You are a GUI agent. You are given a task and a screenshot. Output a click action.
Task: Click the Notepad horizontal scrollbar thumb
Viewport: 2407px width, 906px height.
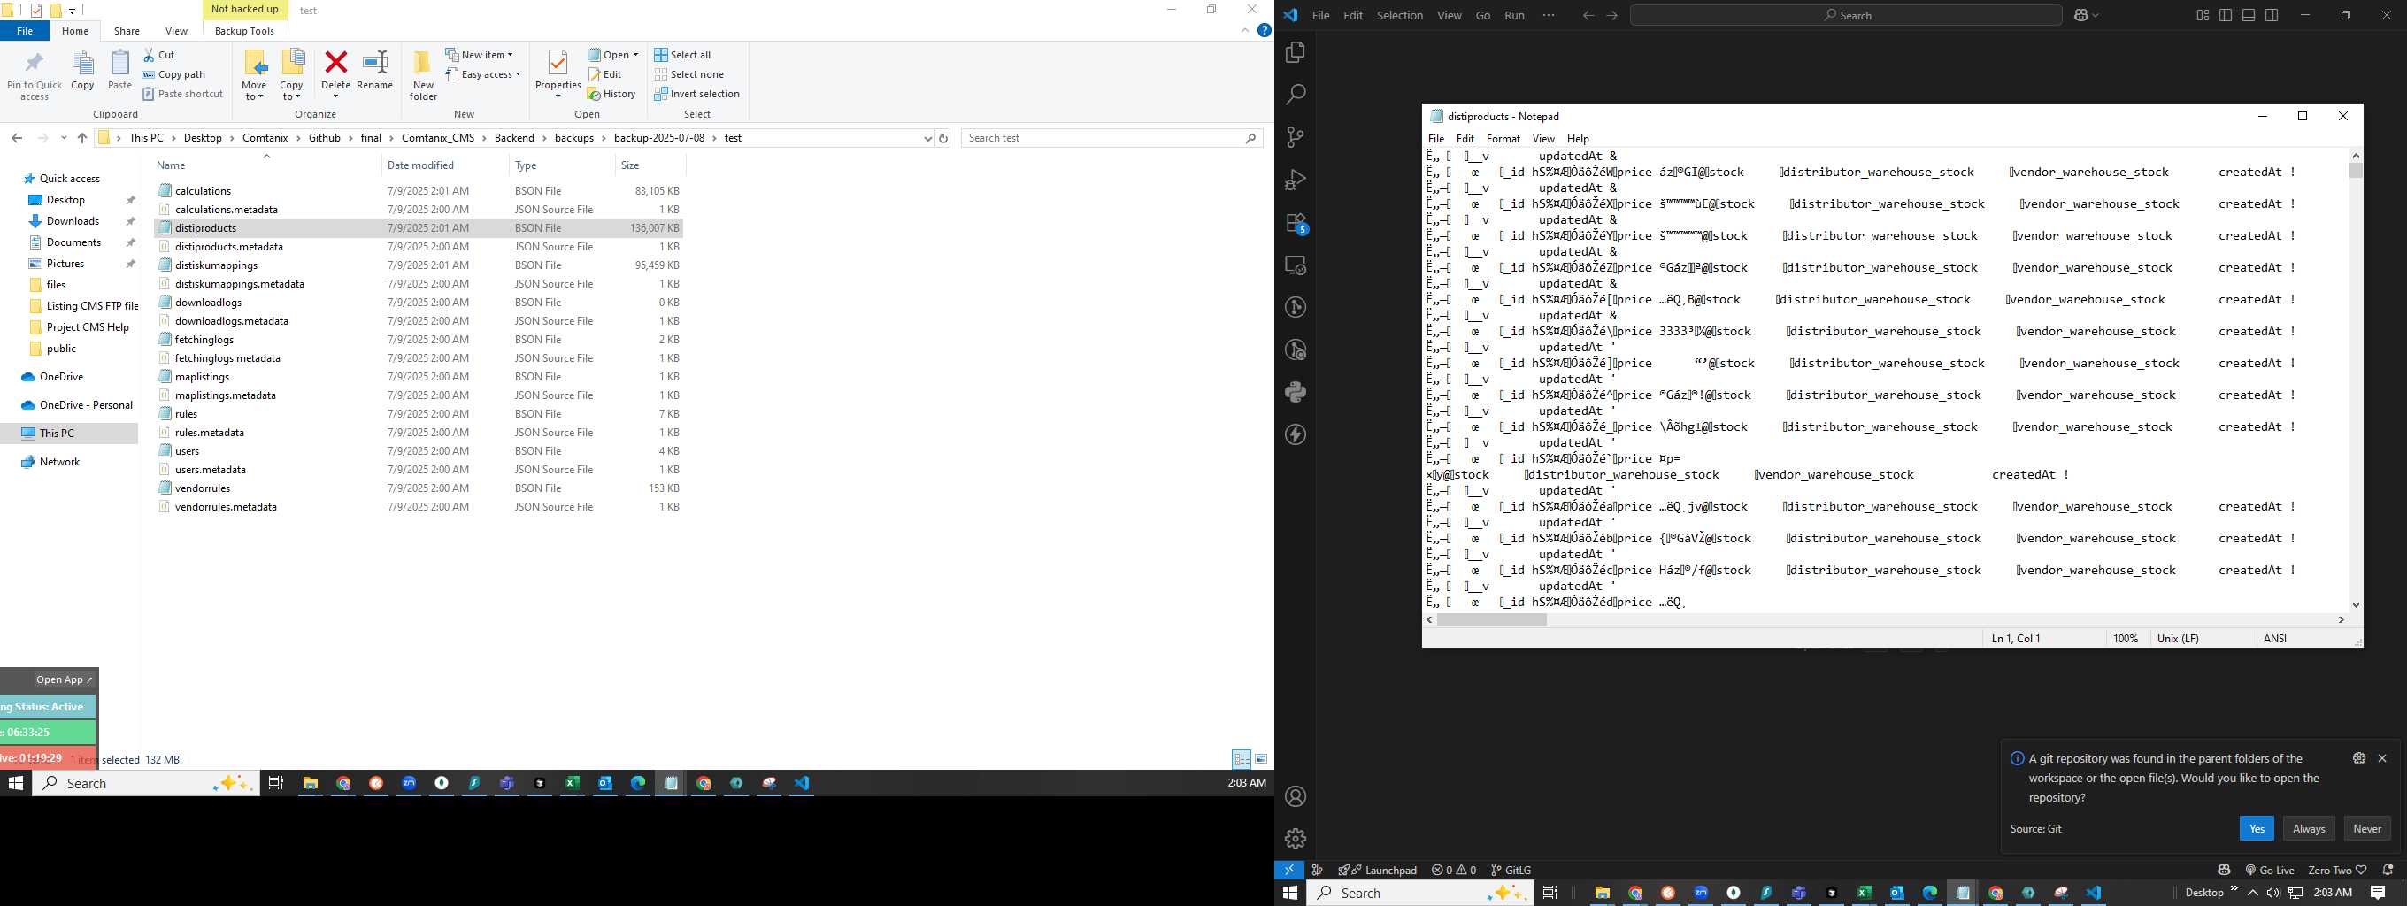pos(1492,619)
